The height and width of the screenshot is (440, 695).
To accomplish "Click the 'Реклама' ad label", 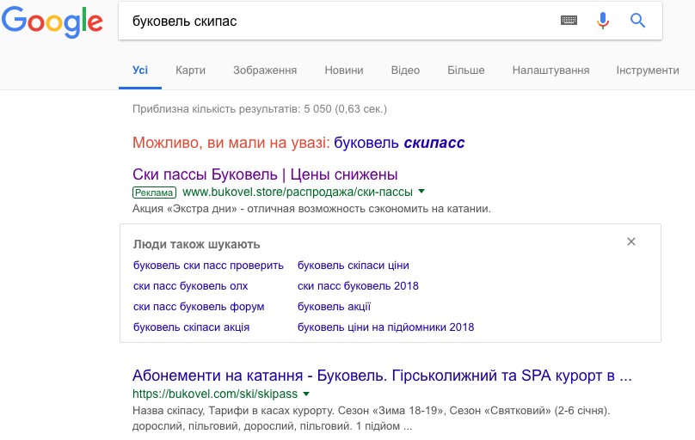I will [154, 192].
